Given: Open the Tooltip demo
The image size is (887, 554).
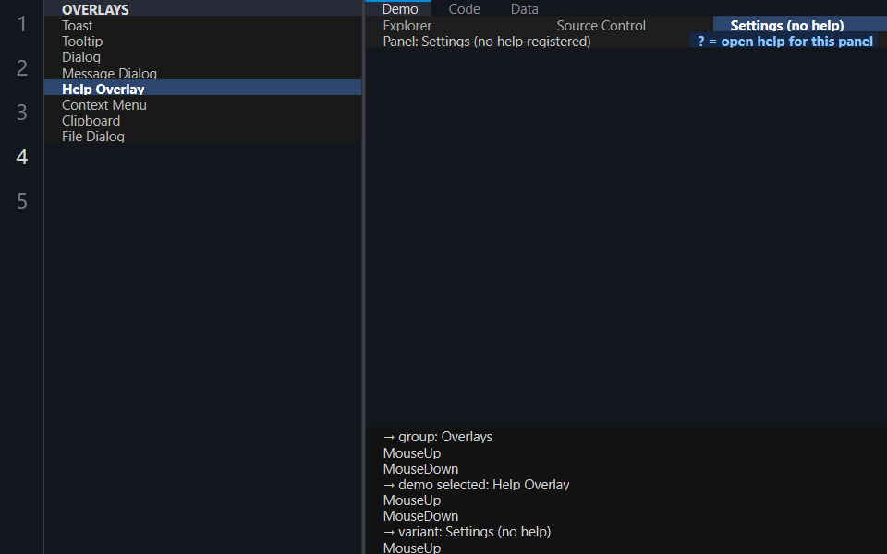Looking at the screenshot, I should coord(202,42).
